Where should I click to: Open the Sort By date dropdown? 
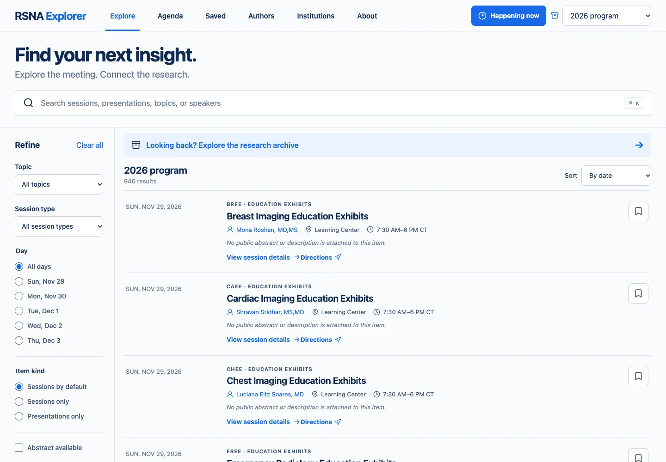pyautogui.click(x=616, y=176)
